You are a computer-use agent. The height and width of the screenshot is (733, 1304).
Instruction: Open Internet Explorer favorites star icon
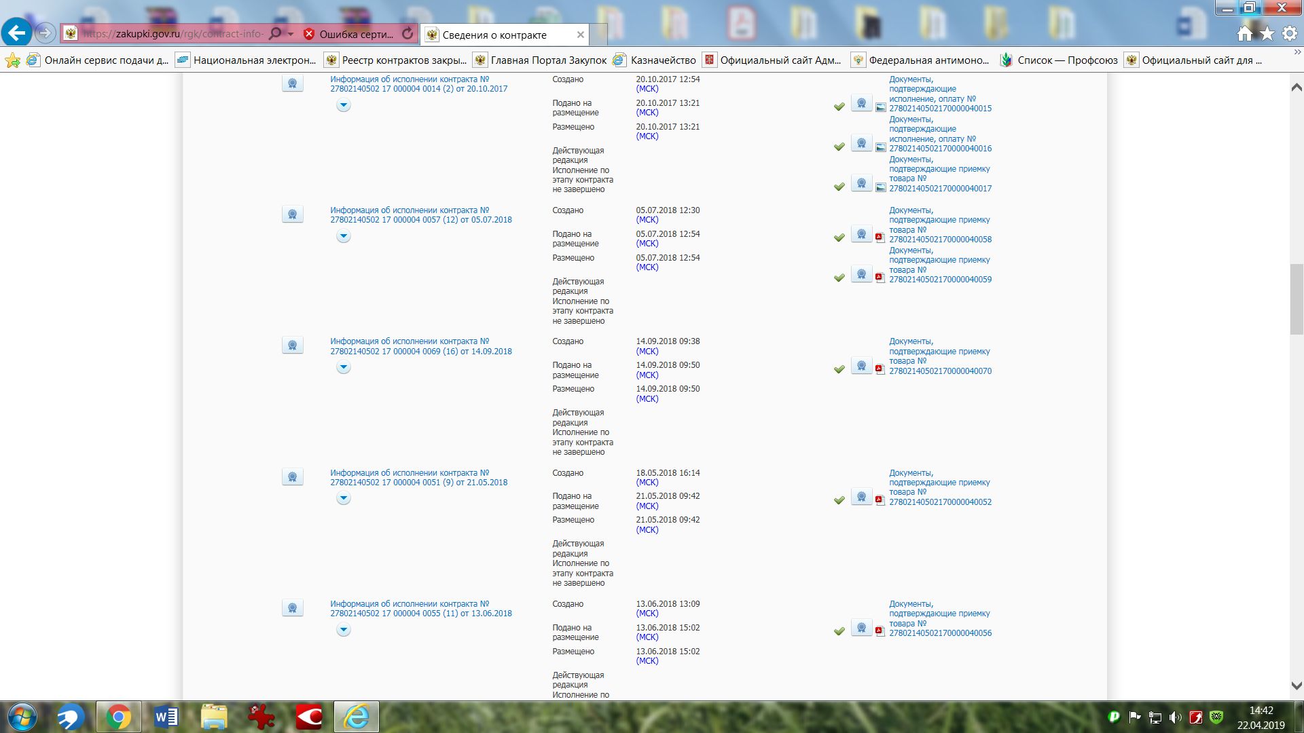1267,33
